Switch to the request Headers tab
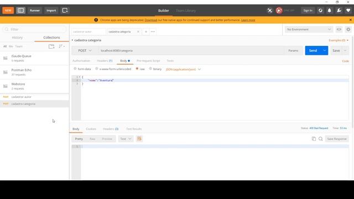354x199 pixels. (x=105, y=61)
